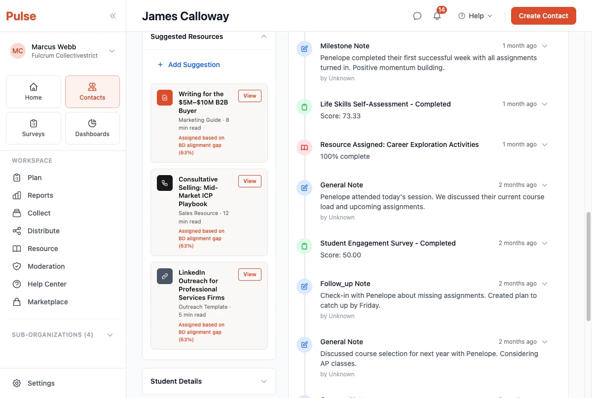Open the Help dropdown menu

tap(476, 16)
